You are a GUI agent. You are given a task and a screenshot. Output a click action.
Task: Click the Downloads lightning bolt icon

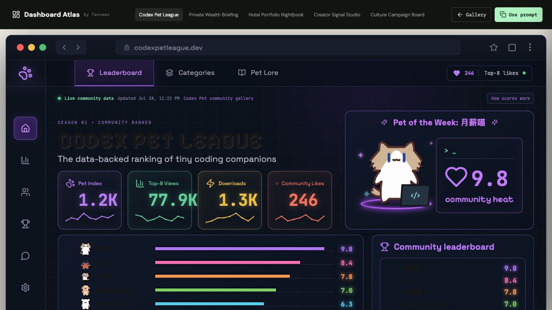click(x=210, y=183)
